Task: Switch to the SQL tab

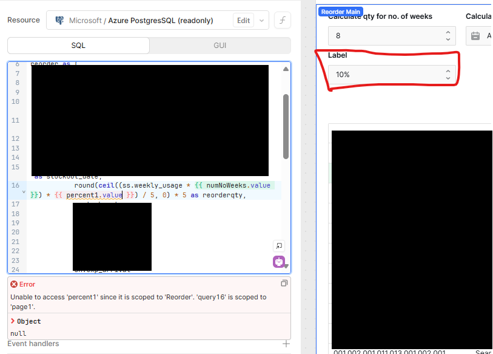Action: [78, 46]
